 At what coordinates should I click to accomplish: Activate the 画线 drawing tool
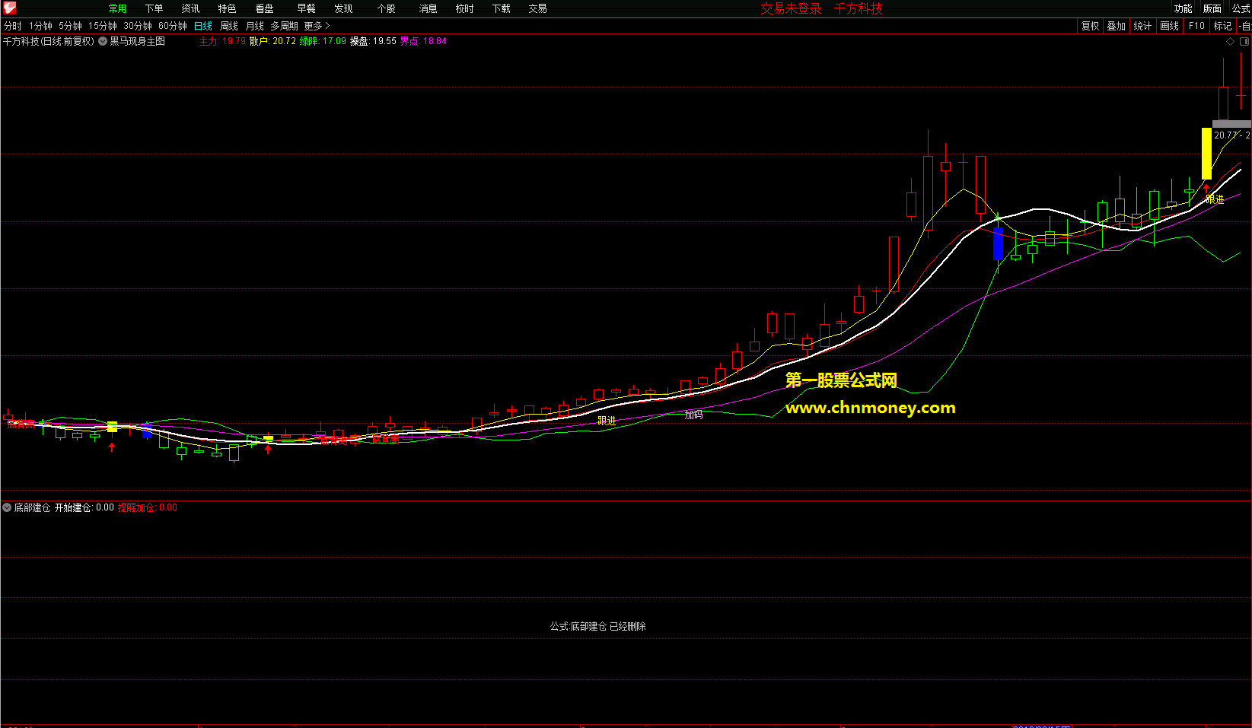[1169, 26]
